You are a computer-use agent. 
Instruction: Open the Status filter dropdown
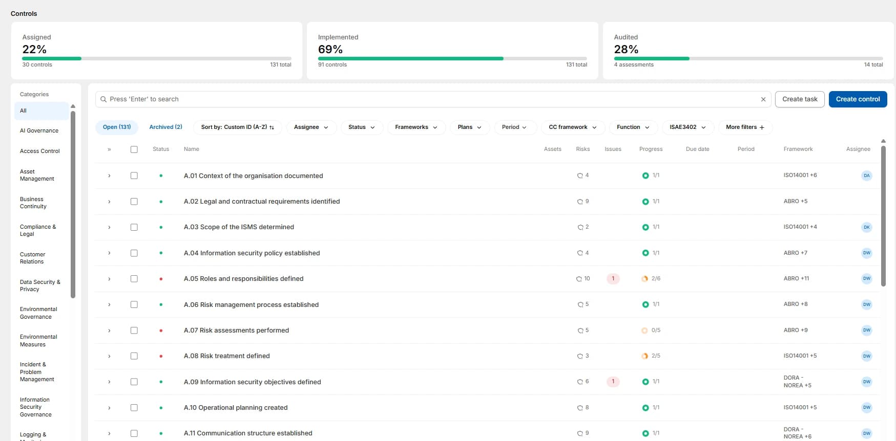(362, 127)
